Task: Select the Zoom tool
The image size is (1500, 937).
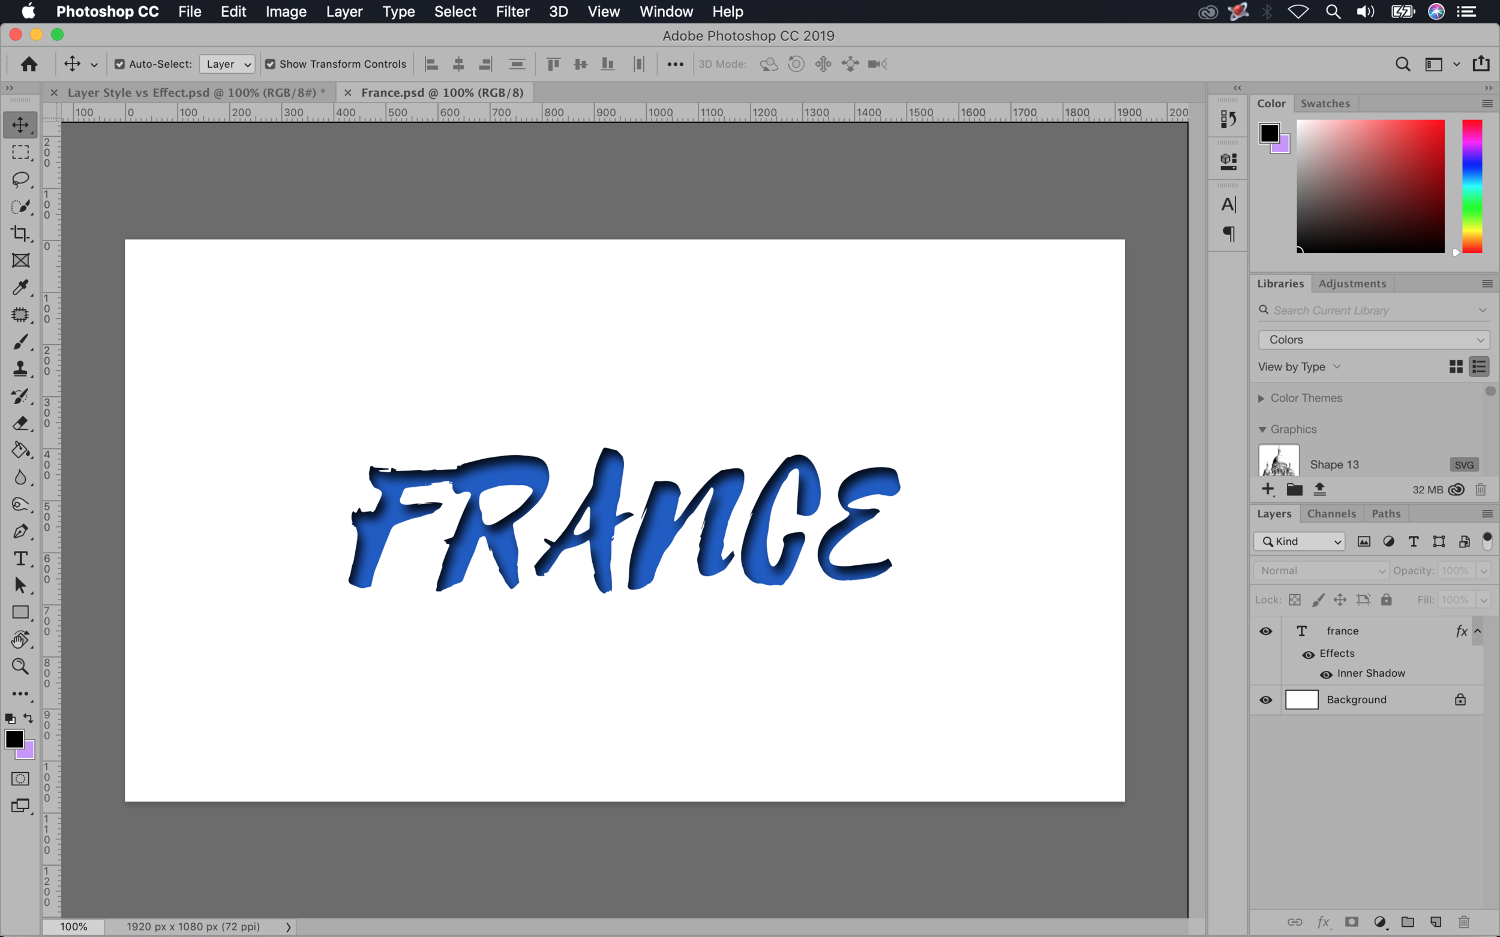Action: tap(20, 667)
